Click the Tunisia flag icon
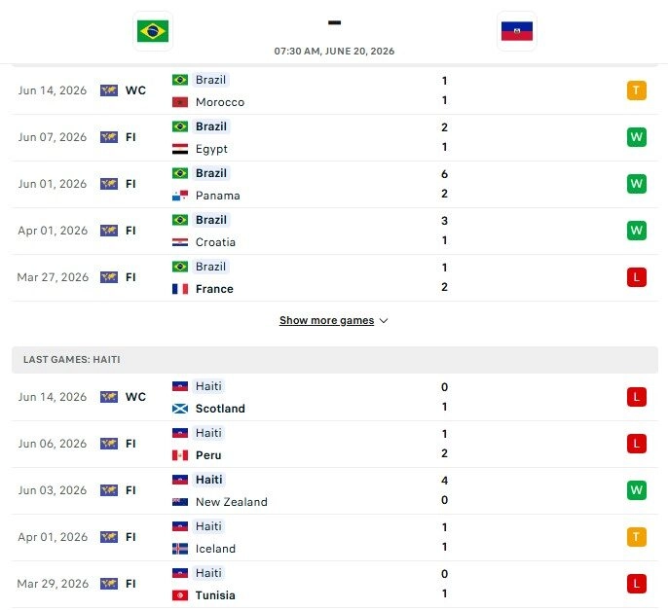 (180, 595)
